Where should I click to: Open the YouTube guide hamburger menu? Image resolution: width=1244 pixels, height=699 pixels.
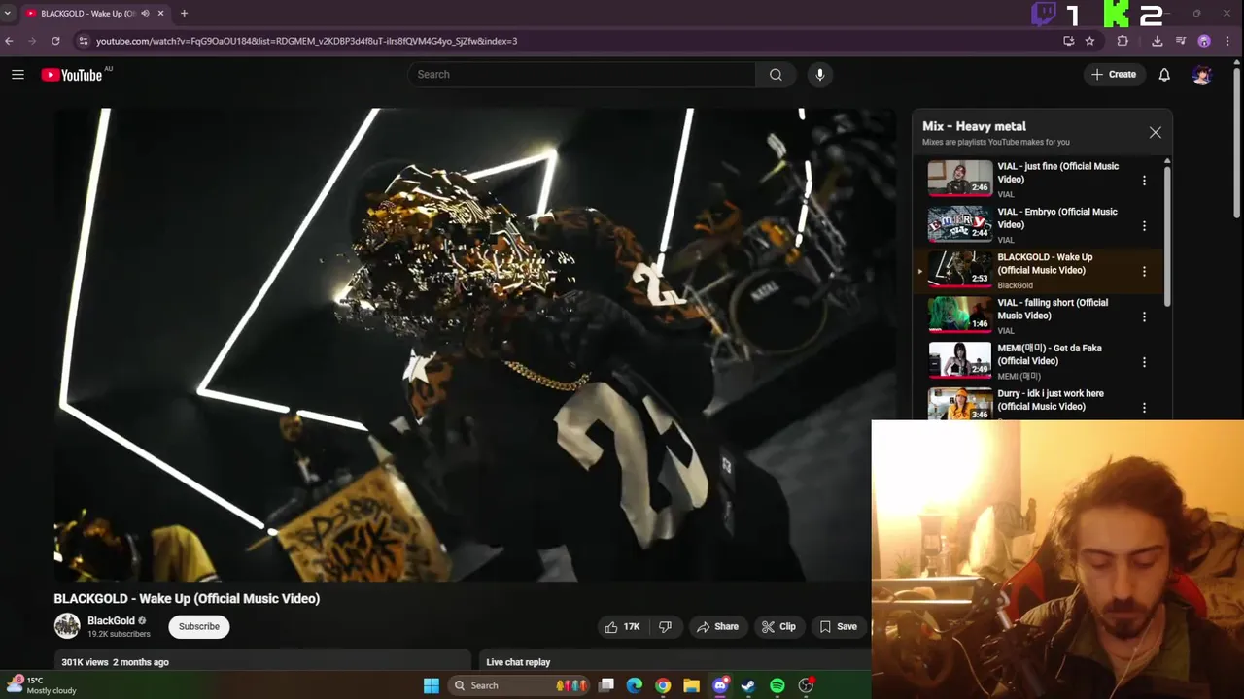(x=17, y=75)
